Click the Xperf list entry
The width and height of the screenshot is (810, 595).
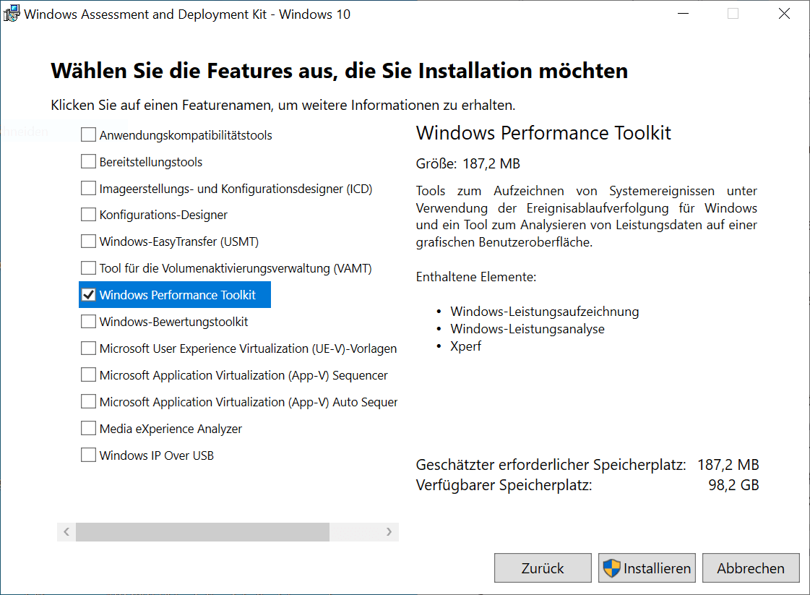point(465,346)
